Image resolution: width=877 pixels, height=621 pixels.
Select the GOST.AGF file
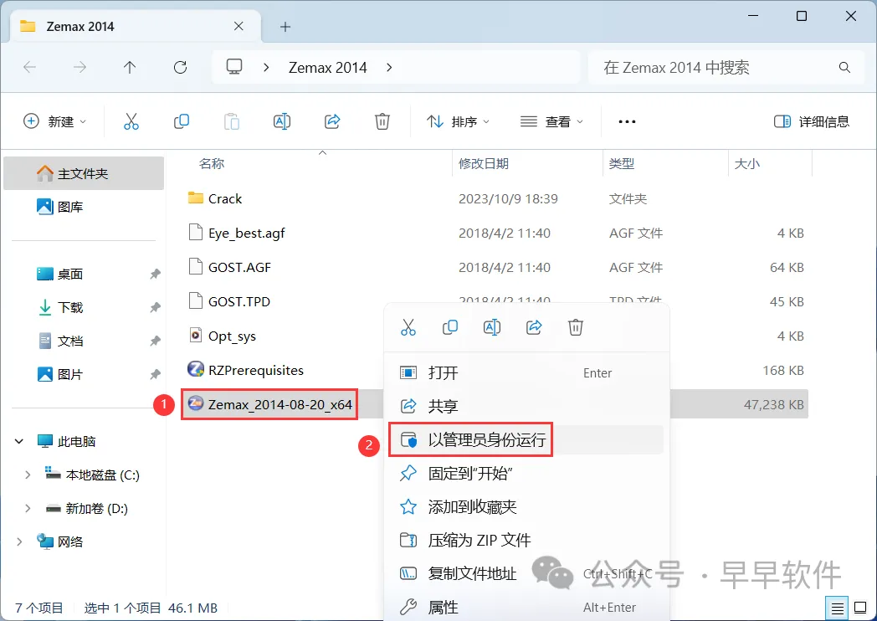tap(230, 268)
